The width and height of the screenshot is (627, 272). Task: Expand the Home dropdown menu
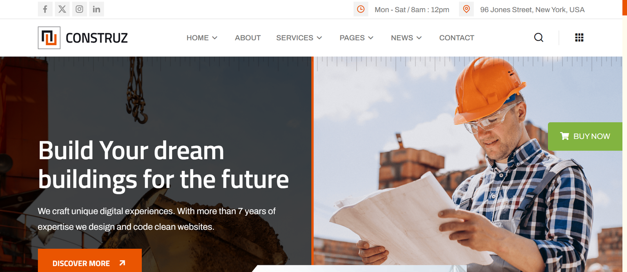(202, 38)
